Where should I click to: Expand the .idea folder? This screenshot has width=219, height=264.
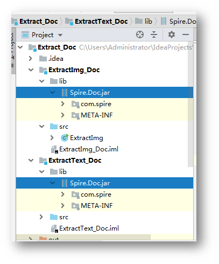31,59
